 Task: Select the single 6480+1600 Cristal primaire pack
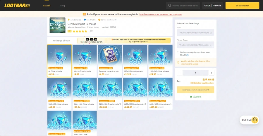click(85, 94)
